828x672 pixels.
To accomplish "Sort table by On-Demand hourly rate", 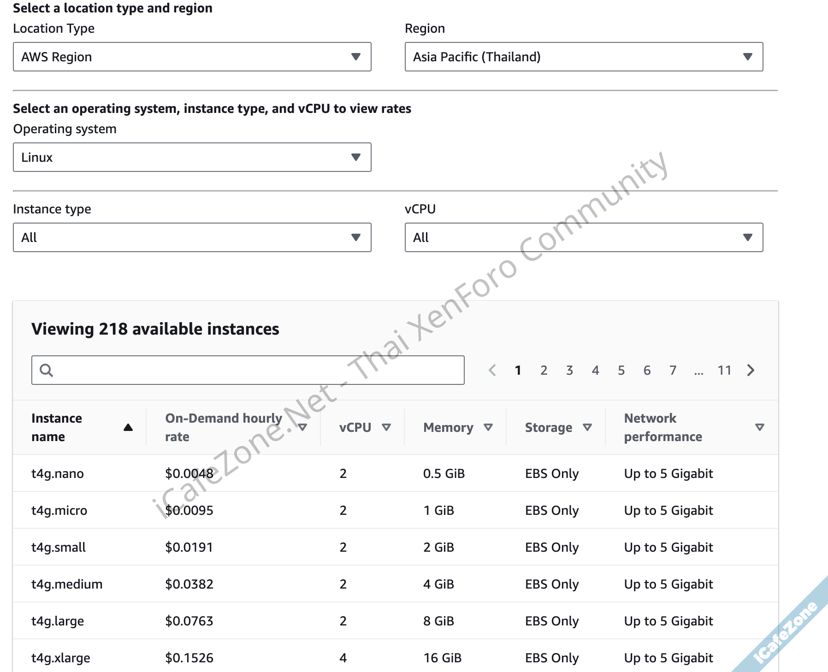I will [302, 427].
